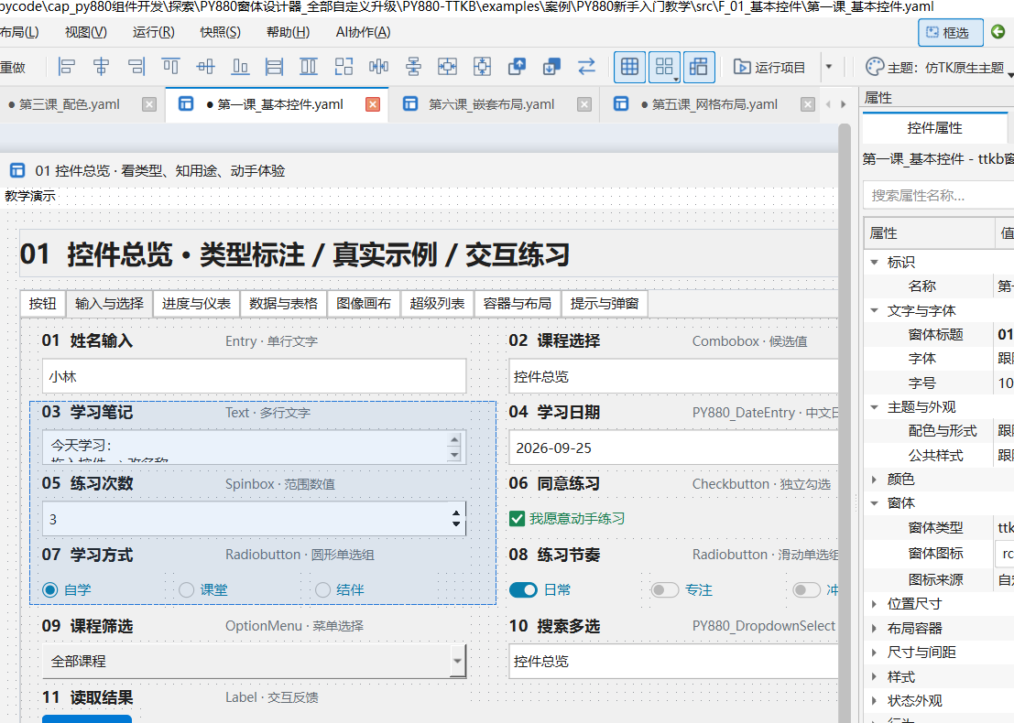Viewport: 1014px width, 723px height.
Task: Expand the 颜色 property group
Action: [875, 480]
